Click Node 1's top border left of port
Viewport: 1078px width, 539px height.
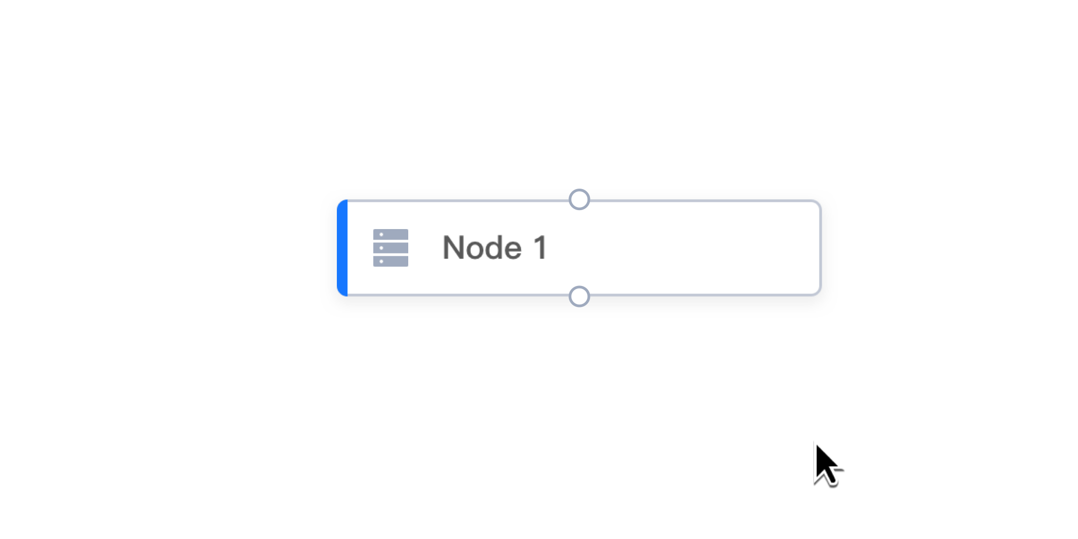tap(449, 201)
